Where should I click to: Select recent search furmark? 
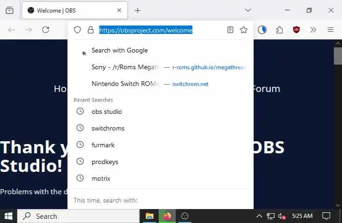point(160,145)
